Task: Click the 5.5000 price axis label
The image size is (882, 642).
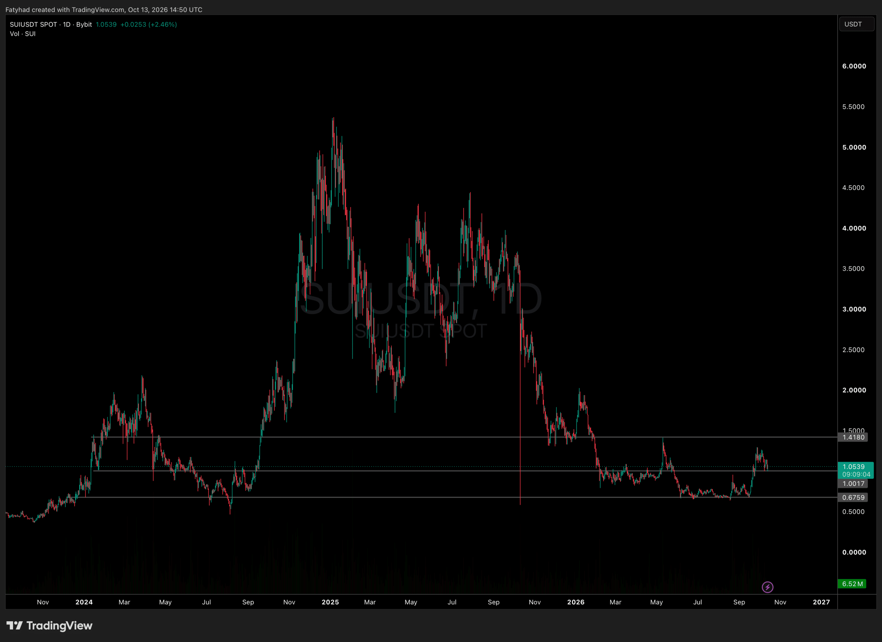Action: click(x=853, y=107)
